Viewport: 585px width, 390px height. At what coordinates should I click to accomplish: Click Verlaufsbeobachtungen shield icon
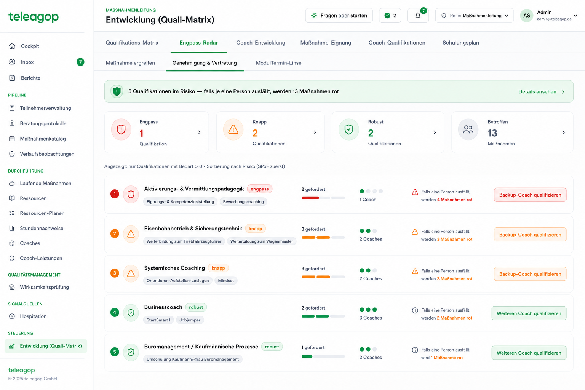tap(12, 154)
